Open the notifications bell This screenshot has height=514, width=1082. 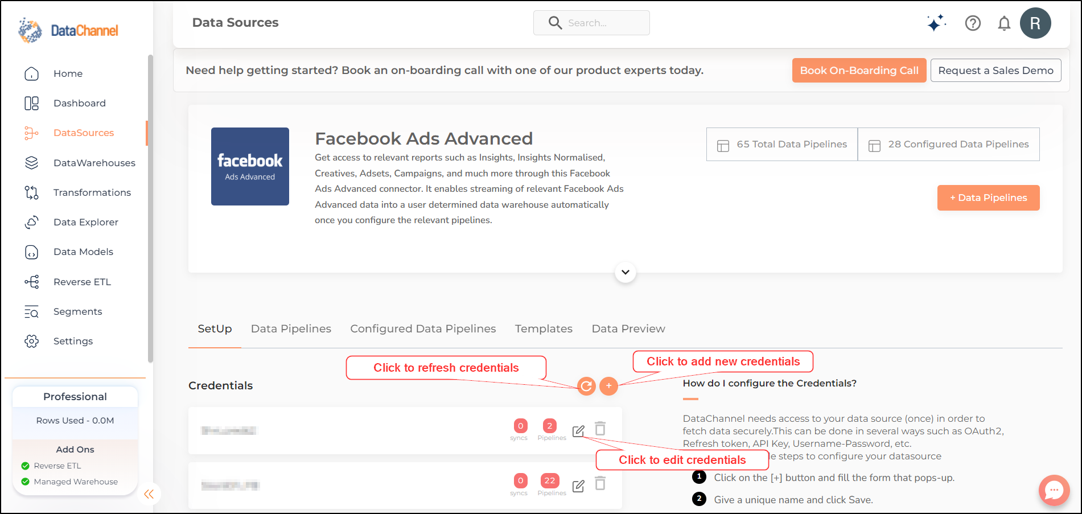[x=1004, y=23]
